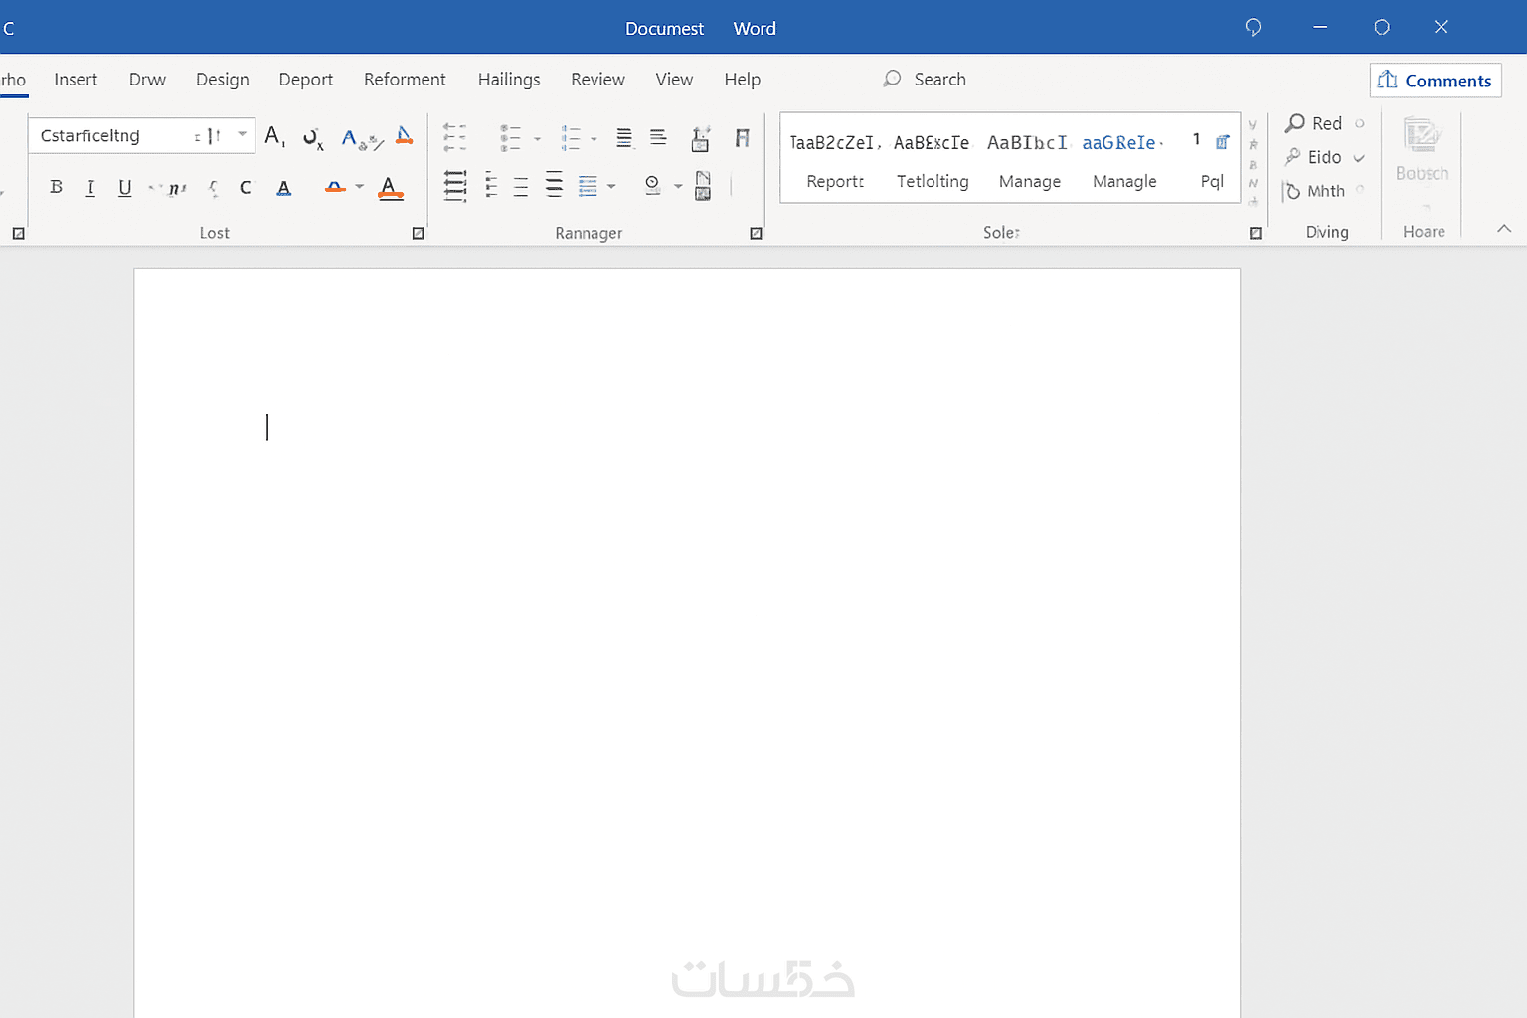Expand the Eido dropdown chevron
The image size is (1527, 1018).
click(1359, 158)
